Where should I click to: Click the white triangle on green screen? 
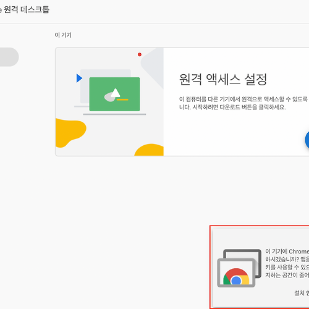(x=116, y=93)
